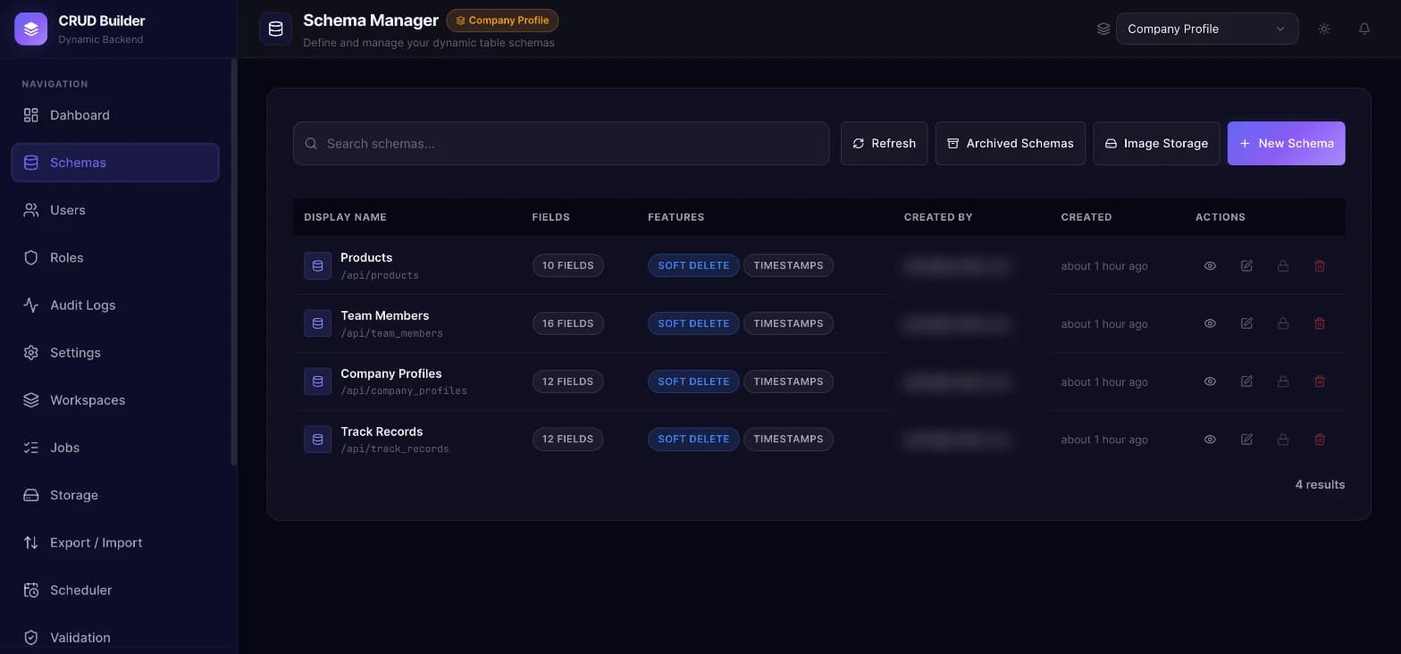Screen dimensions: 1401x654
Task: Open Archived Schemas
Action: point(1011,143)
